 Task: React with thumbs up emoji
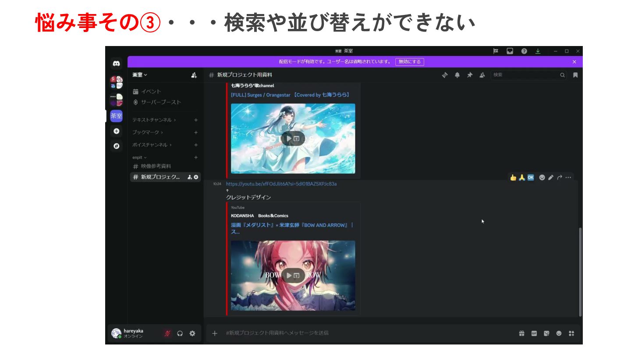(x=513, y=177)
